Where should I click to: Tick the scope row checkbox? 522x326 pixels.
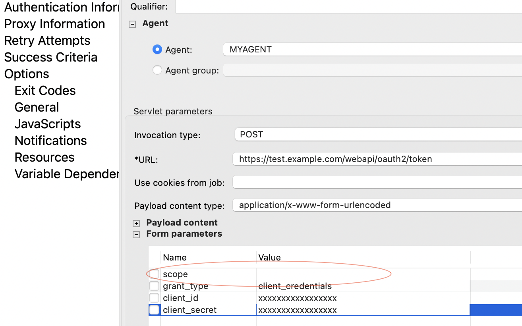[154, 274]
